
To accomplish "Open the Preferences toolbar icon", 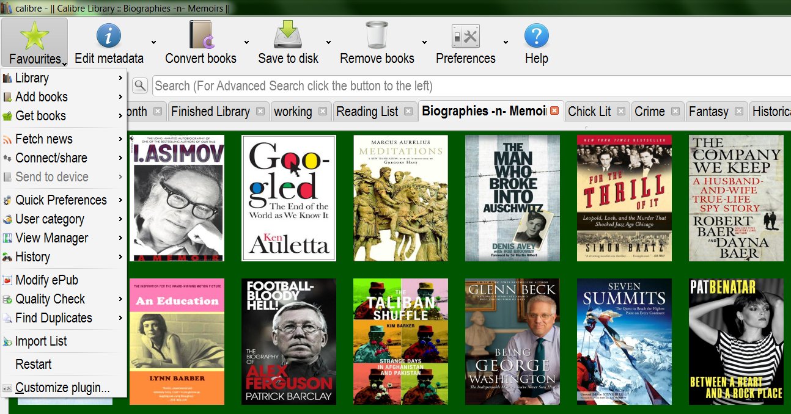I will 465,36.
